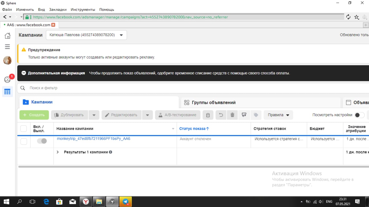
Task: Click the export/share icon in the toolbar
Action: [x=244, y=115]
